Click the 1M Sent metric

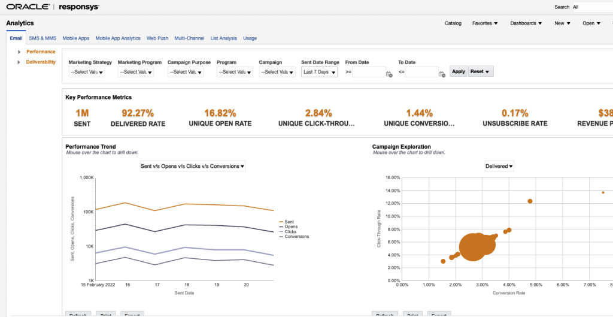coord(82,118)
